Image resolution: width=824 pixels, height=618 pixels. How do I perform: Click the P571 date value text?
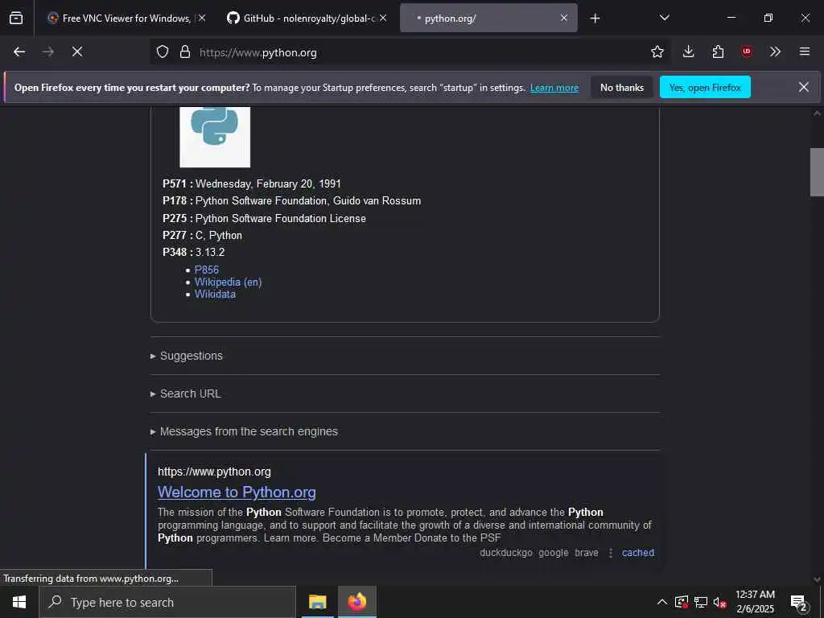point(268,184)
